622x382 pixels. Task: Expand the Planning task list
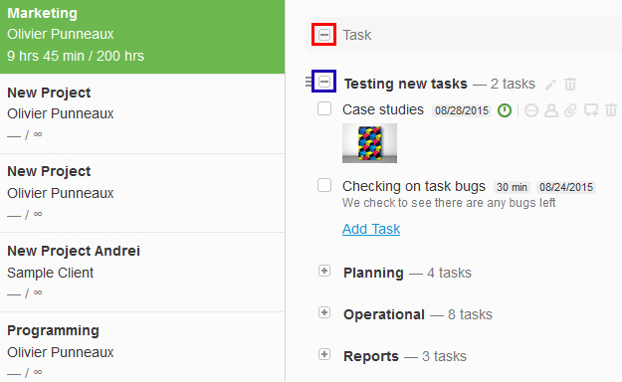324,271
